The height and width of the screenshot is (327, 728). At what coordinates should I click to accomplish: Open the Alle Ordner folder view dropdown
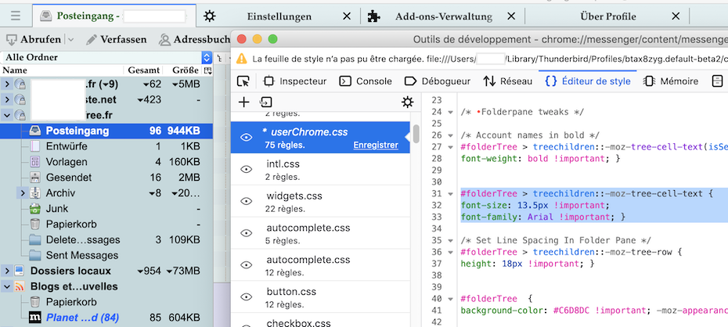point(207,57)
